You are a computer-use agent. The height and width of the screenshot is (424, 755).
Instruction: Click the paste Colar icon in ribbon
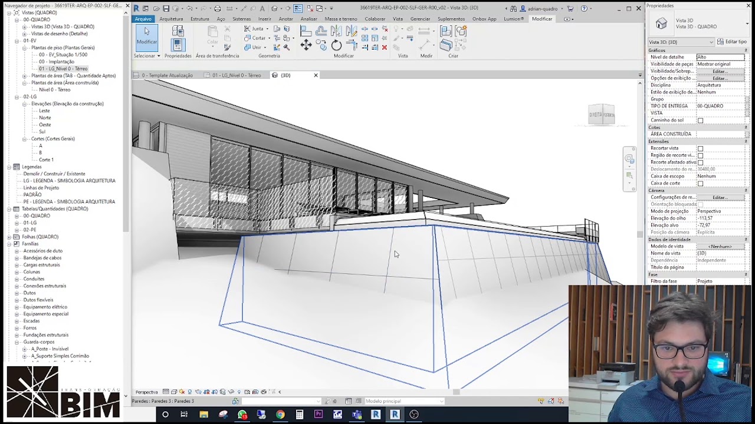click(212, 35)
